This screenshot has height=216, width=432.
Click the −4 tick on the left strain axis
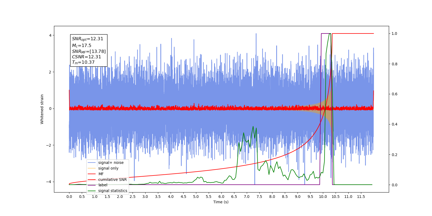(49, 182)
